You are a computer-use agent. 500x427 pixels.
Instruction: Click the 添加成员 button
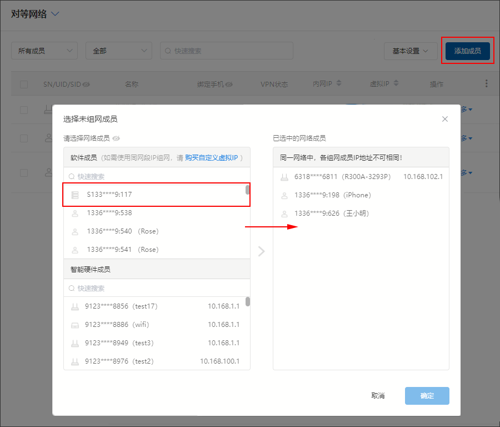point(467,51)
